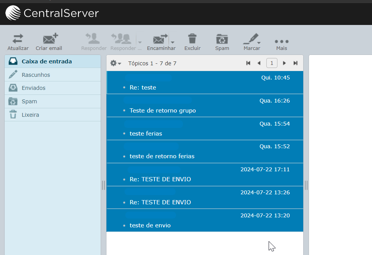The image size is (372, 255).
Task: Create a new email with Criar email
Action: pyautogui.click(x=49, y=39)
